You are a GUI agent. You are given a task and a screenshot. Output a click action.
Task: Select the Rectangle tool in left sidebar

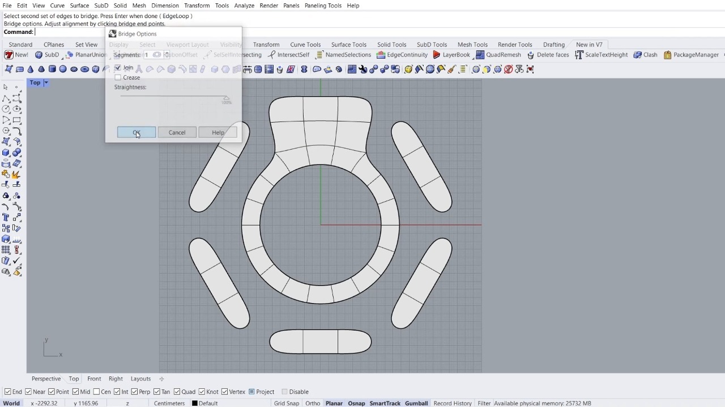pos(17,120)
